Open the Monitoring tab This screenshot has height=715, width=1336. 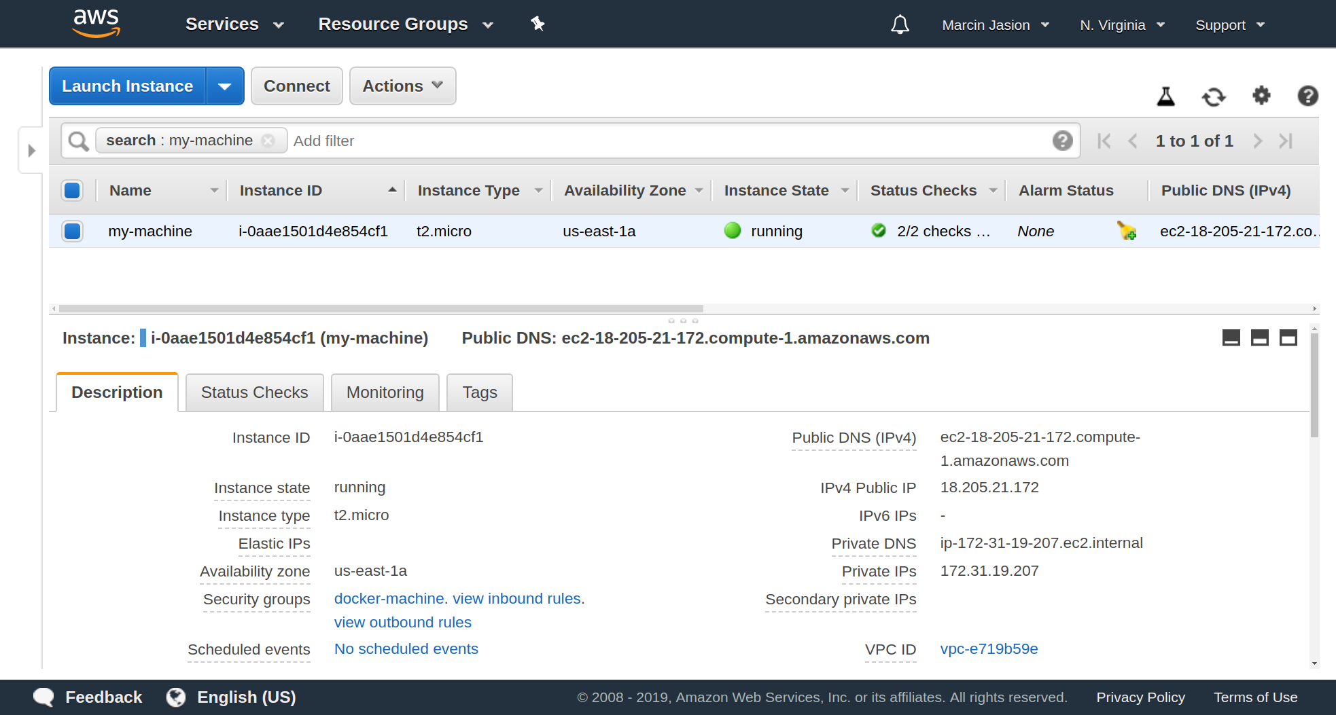(385, 392)
